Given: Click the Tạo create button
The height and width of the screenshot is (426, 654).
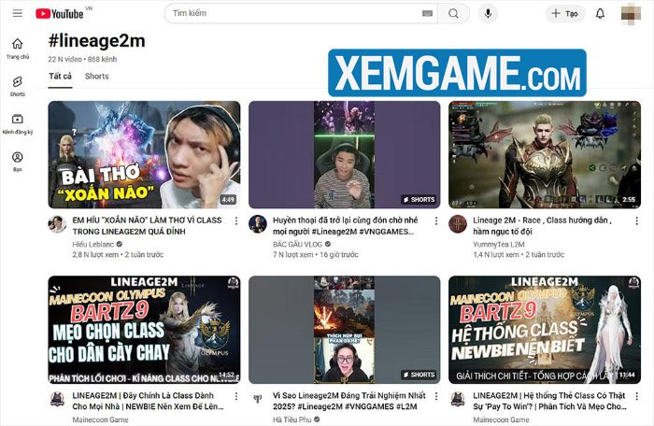Looking at the screenshot, I should [563, 14].
